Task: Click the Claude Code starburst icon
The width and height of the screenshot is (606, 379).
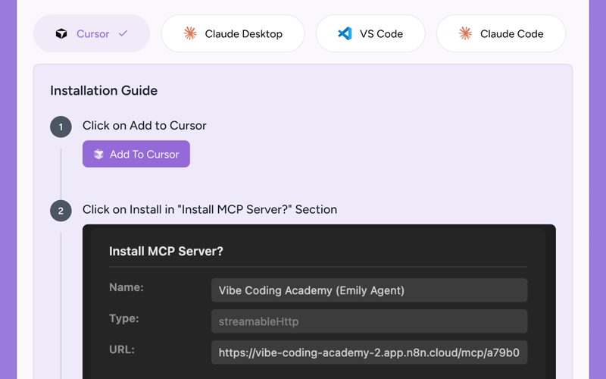Action: coord(465,33)
